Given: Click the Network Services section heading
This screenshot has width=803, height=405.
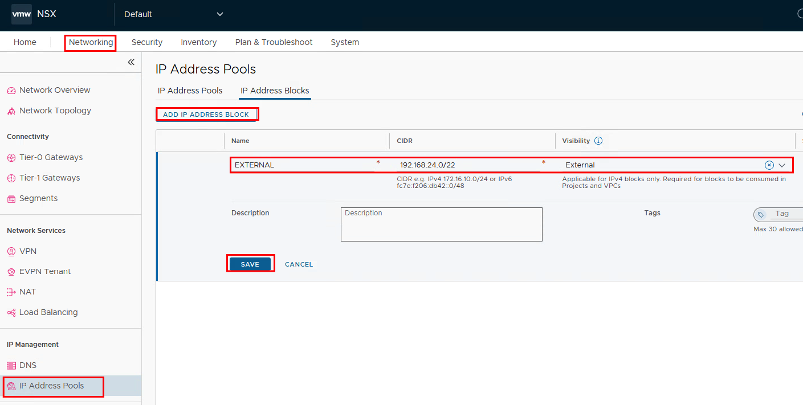Looking at the screenshot, I should tap(36, 231).
